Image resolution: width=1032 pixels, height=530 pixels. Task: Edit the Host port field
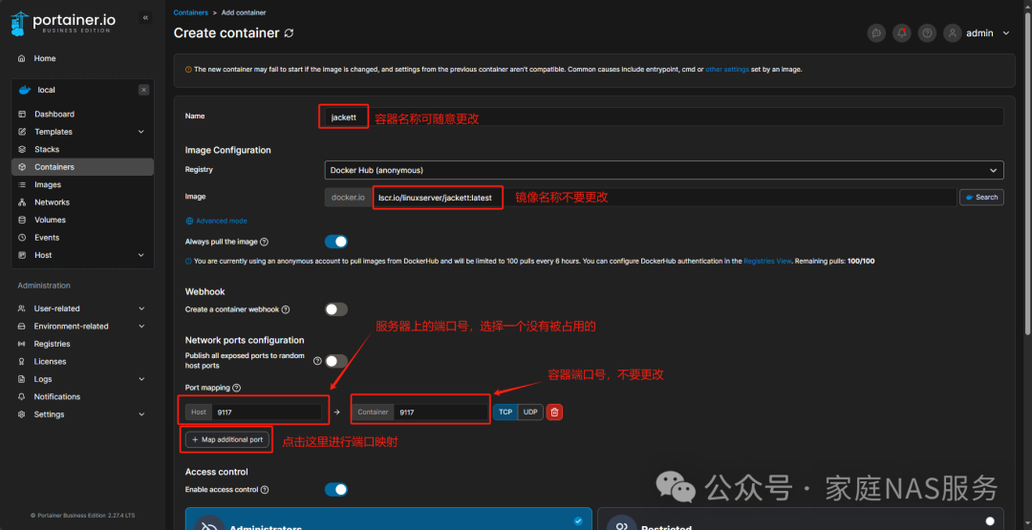coord(266,413)
